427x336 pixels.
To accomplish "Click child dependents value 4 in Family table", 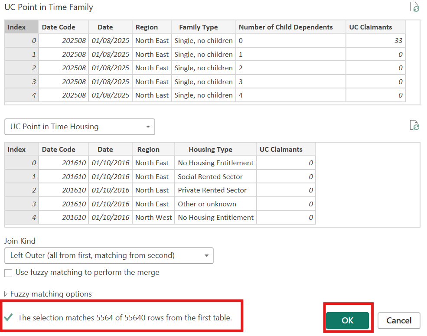I will (291, 95).
